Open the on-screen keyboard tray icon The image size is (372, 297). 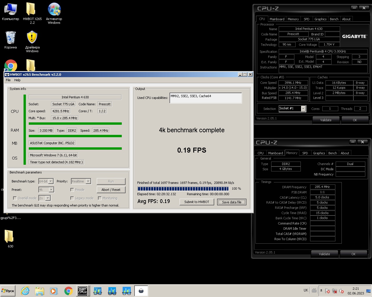click(314, 290)
